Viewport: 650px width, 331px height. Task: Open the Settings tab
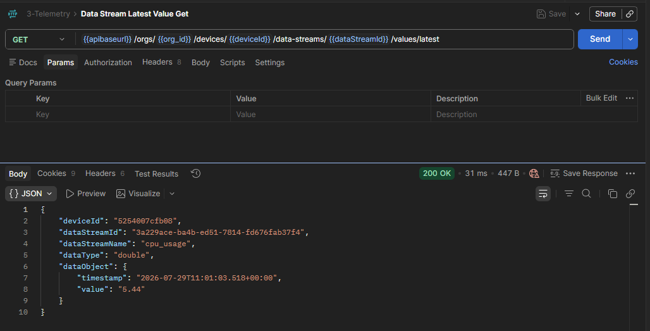[x=270, y=62]
